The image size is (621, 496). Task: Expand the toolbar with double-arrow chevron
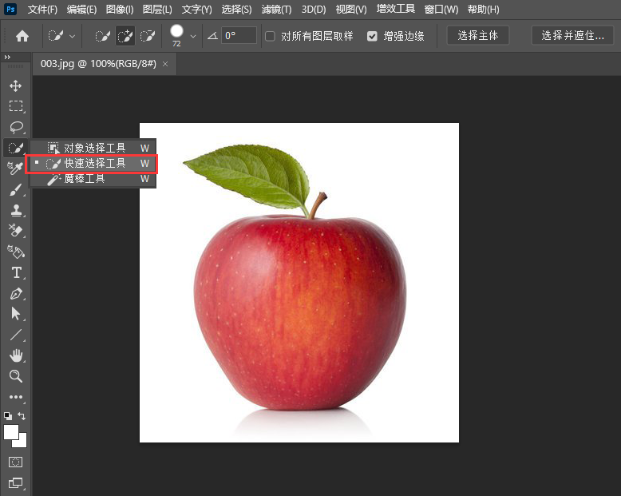[7, 58]
